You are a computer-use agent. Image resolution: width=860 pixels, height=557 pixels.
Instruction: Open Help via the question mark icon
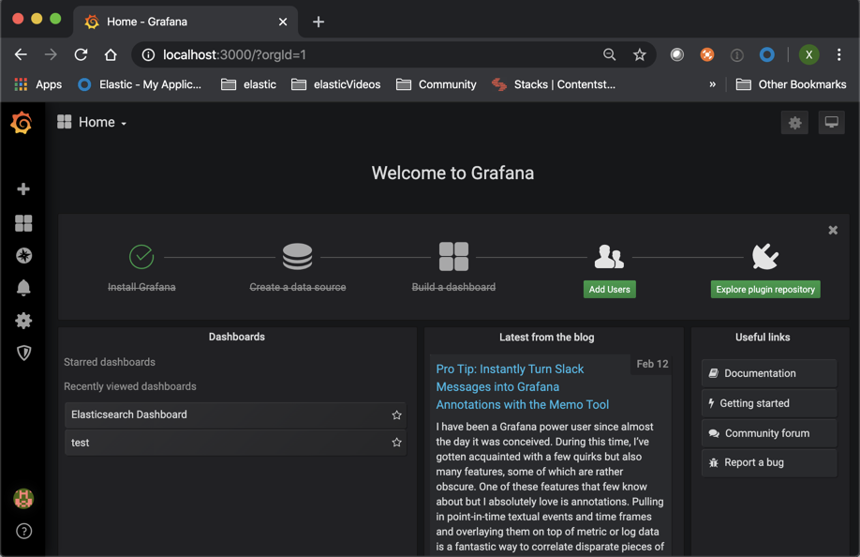pos(23,531)
